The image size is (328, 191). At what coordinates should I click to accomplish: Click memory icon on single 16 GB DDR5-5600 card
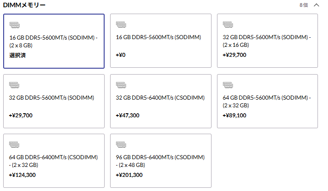coord(121,25)
